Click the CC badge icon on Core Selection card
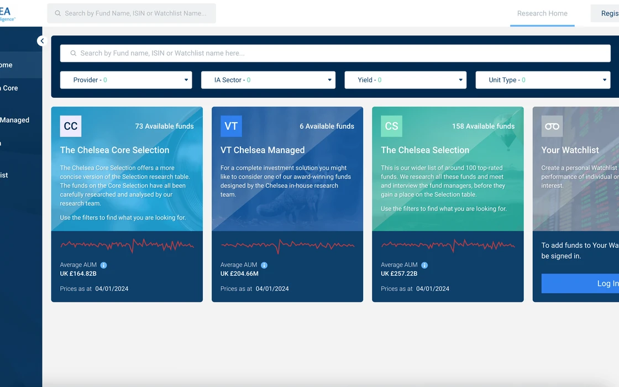Viewport: 619px width, 387px height. [x=71, y=126]
